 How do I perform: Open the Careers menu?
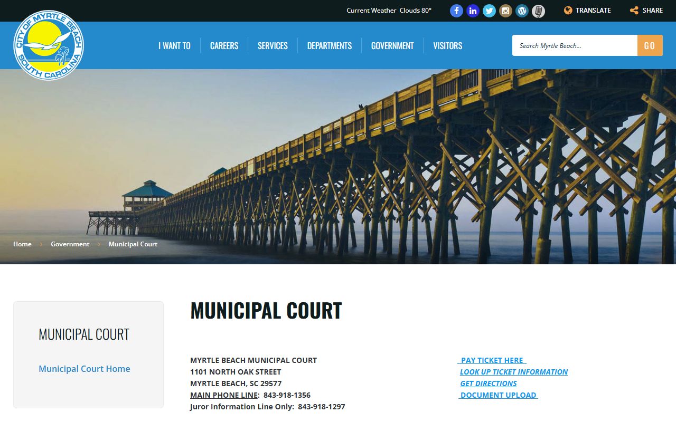click(x=224, y=46)
